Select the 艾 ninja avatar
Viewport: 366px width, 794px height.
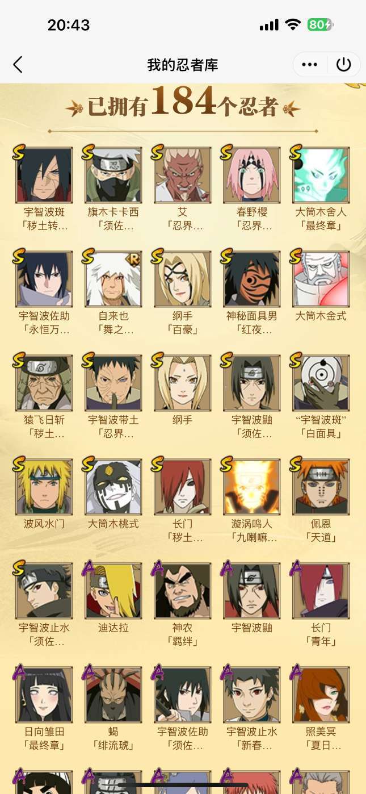click(183, 175)
